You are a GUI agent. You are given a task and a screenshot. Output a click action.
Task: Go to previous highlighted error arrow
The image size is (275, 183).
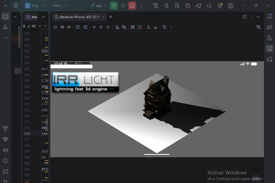tap(40, 26)
